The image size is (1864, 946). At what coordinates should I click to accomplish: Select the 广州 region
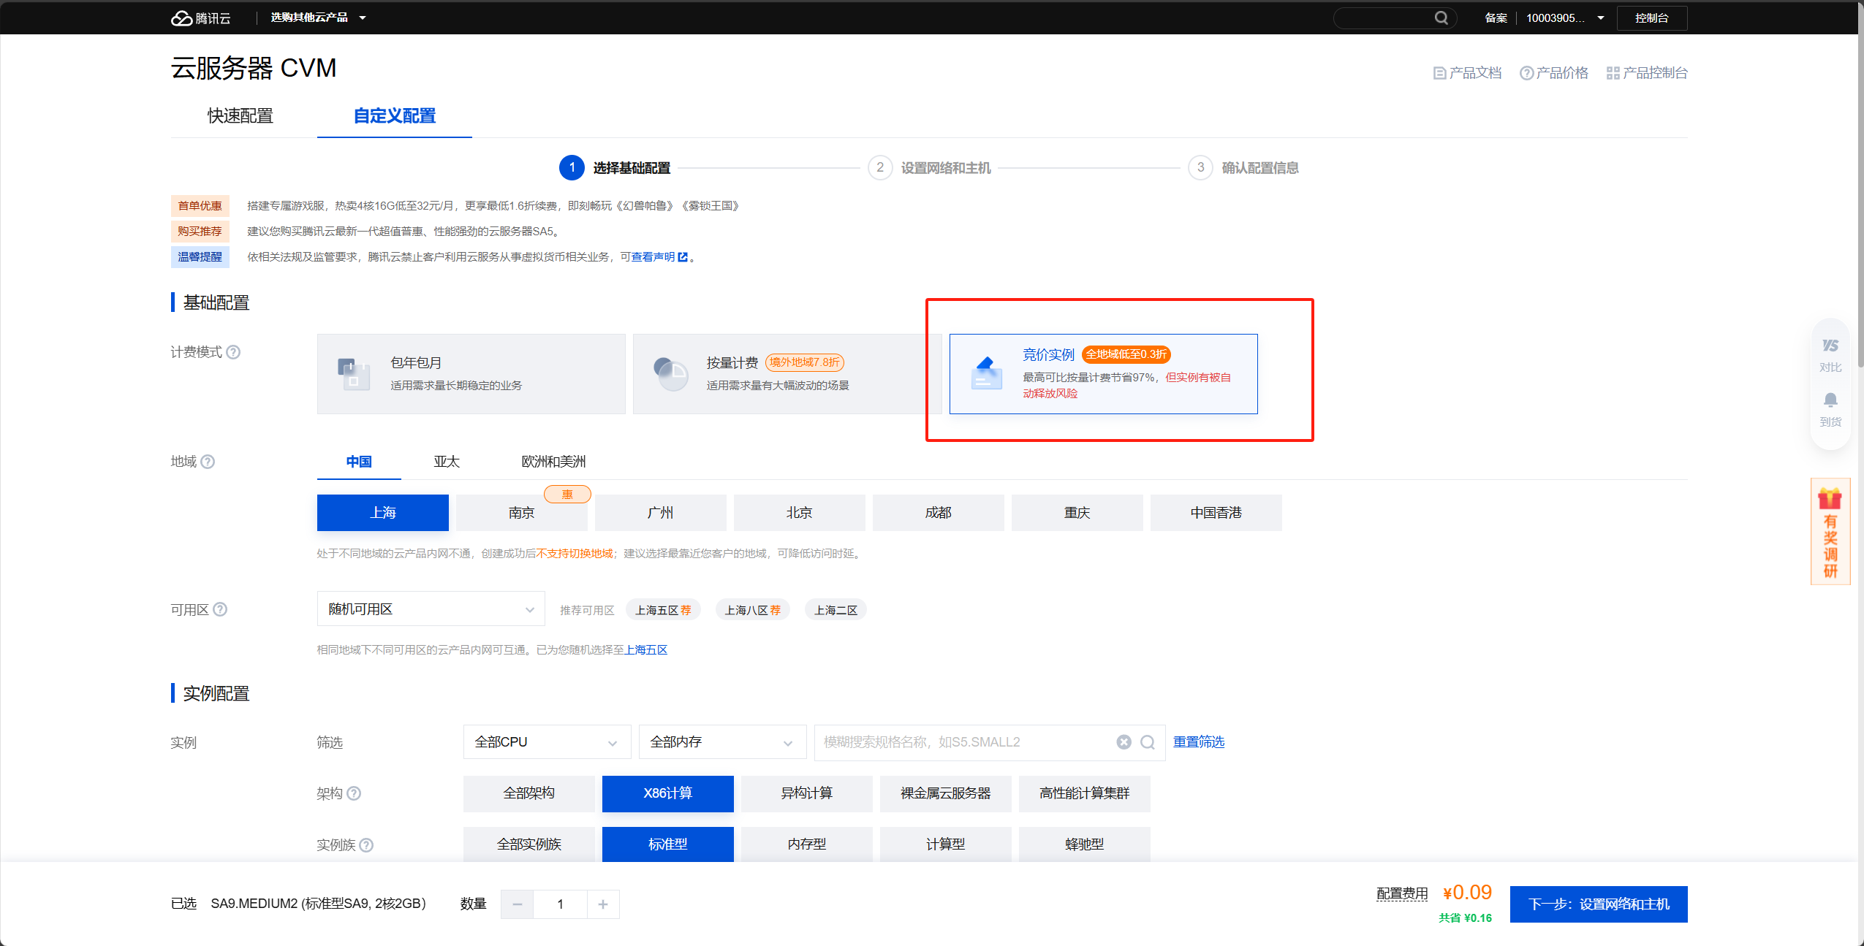[x=661, y=513]
